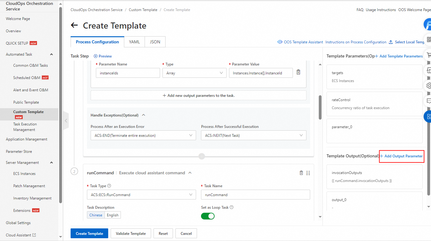Open the shopping cart floating icon
Screen dimensions: 431x241
click(429, 55)
